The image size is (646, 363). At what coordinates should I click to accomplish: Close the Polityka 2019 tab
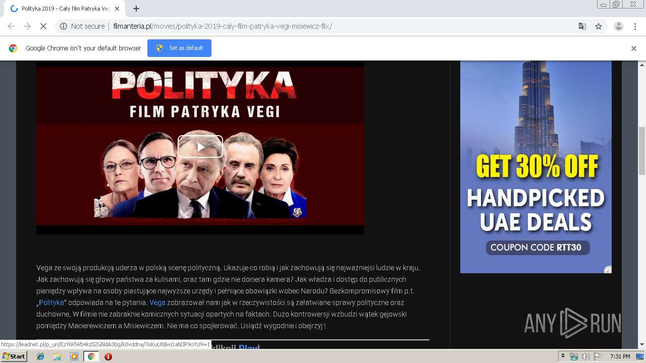(118, 9)
